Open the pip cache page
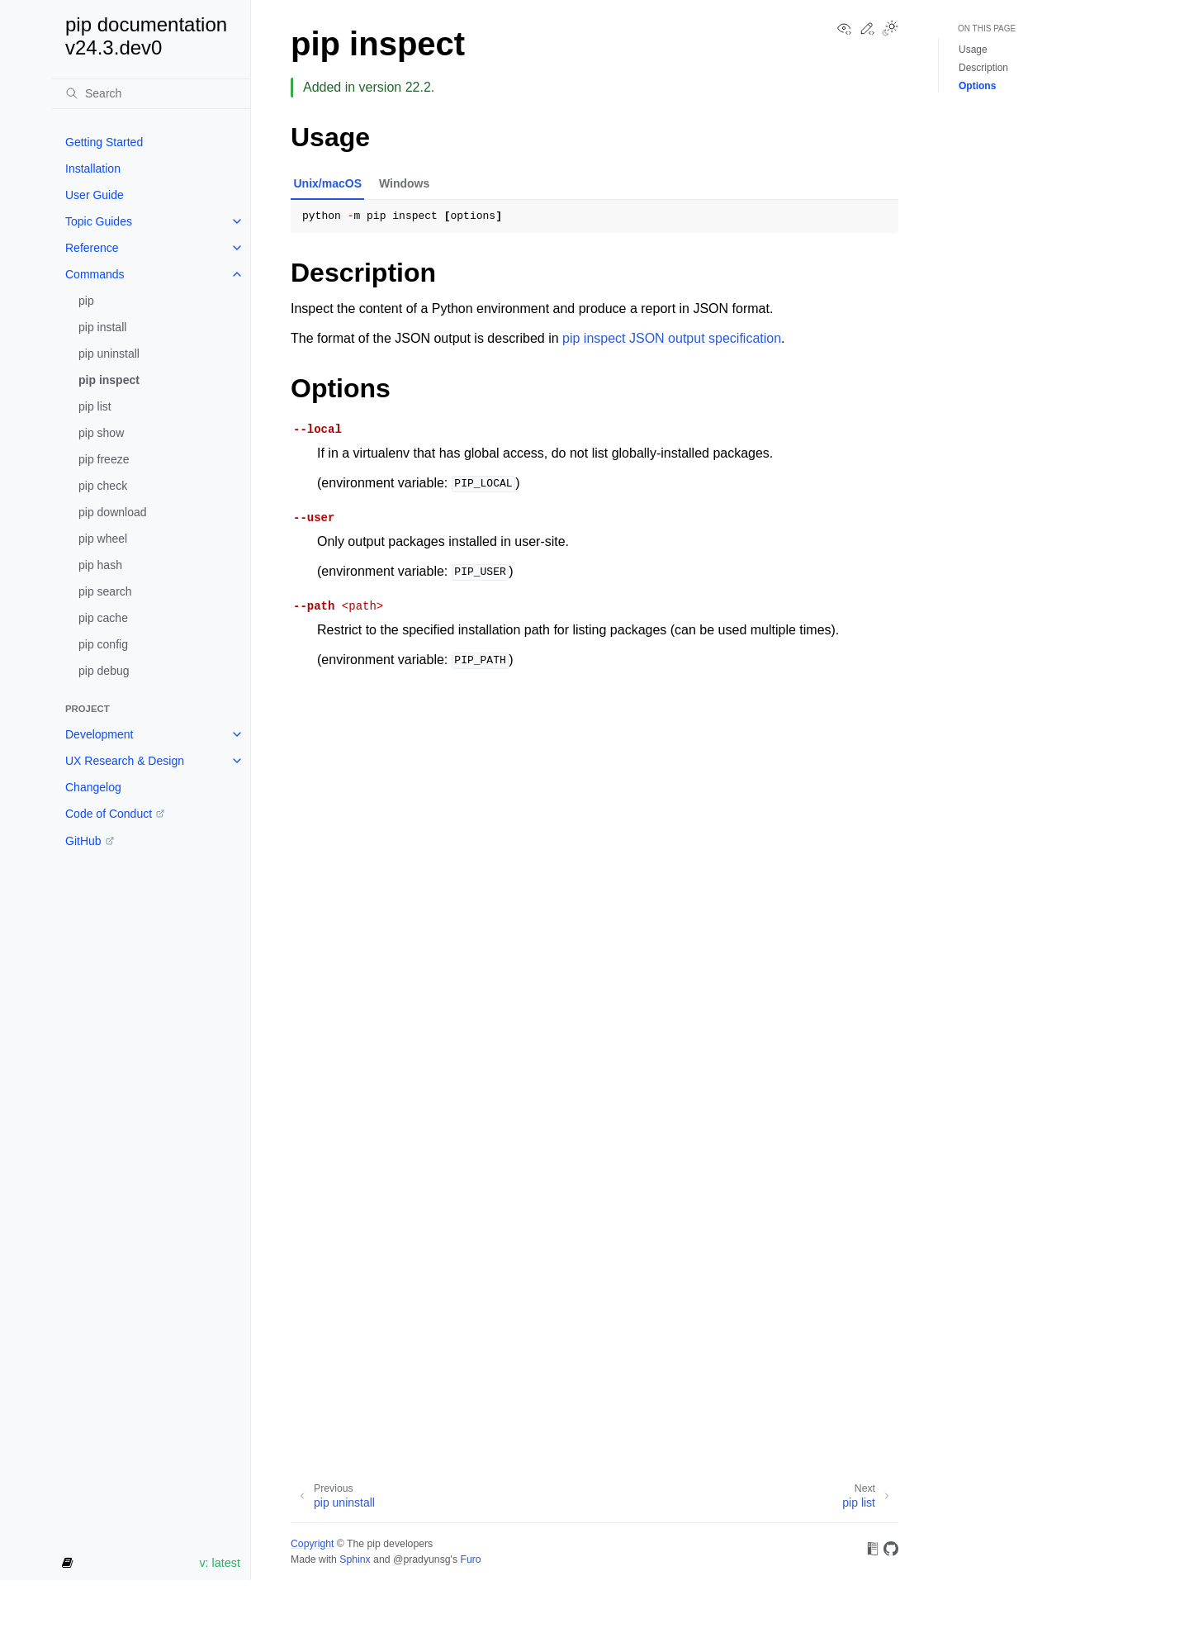1189x1652 pixels. (x=103, y=618)
